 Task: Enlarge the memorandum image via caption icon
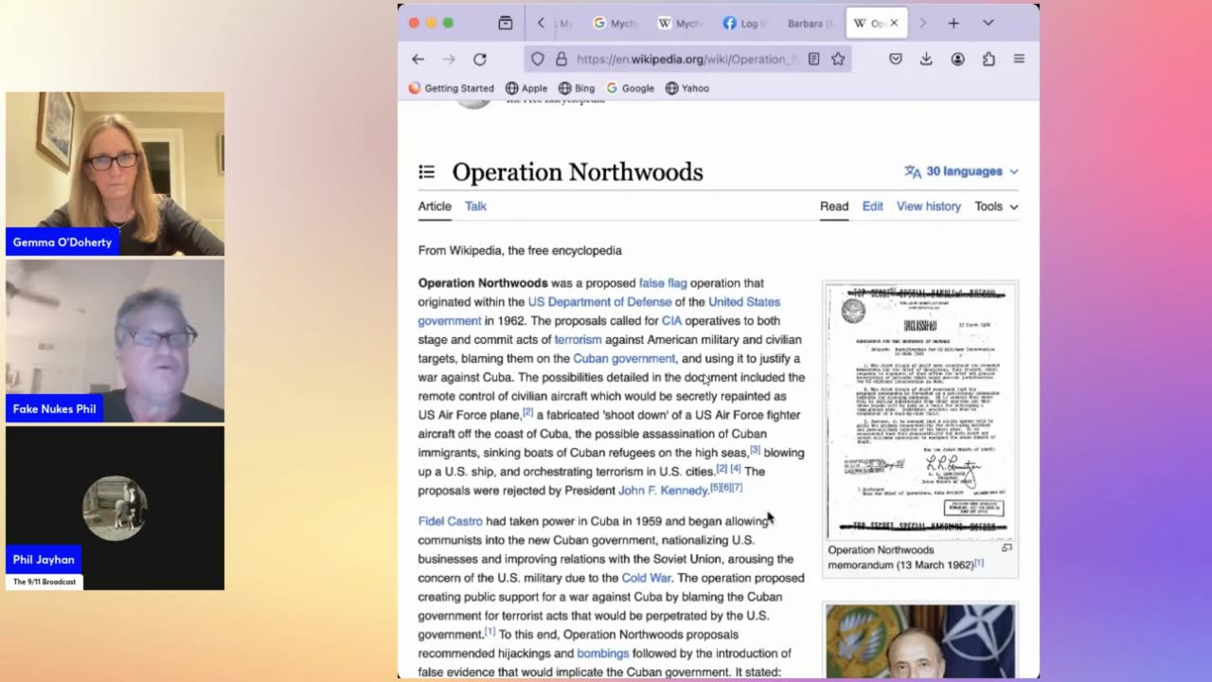coord(1007,548)
